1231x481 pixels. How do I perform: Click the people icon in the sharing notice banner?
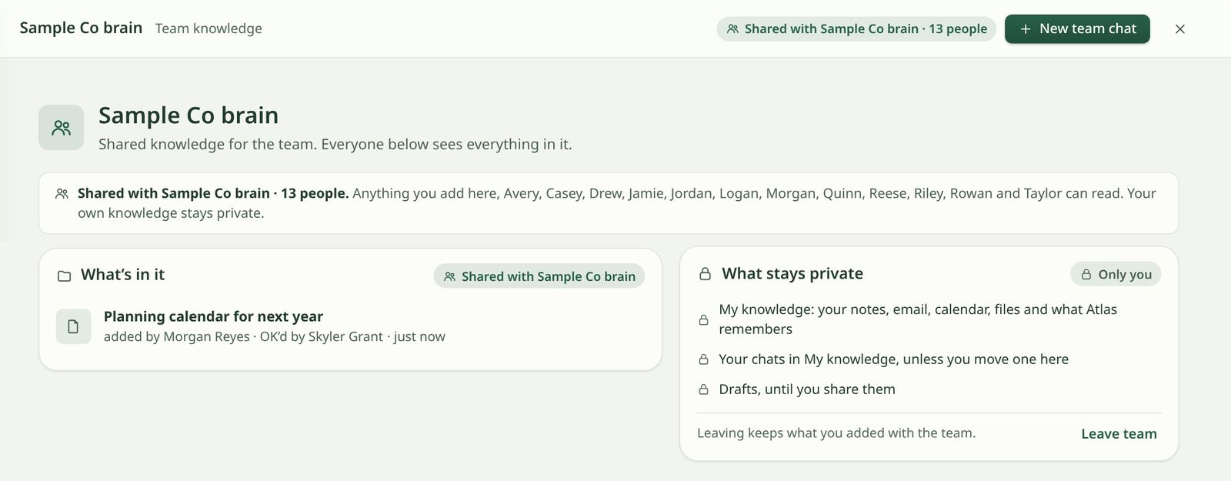click(x=62, y=194)
